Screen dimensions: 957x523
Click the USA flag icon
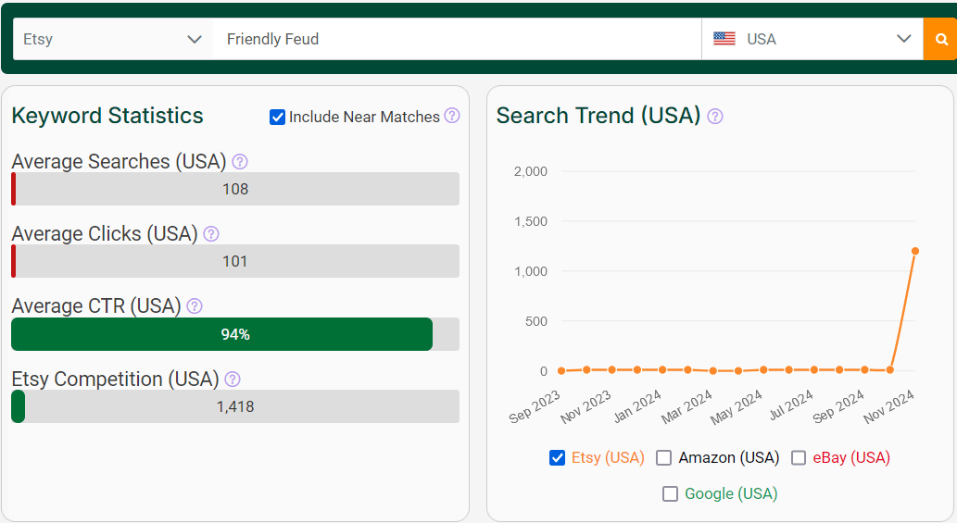[724, 38]
